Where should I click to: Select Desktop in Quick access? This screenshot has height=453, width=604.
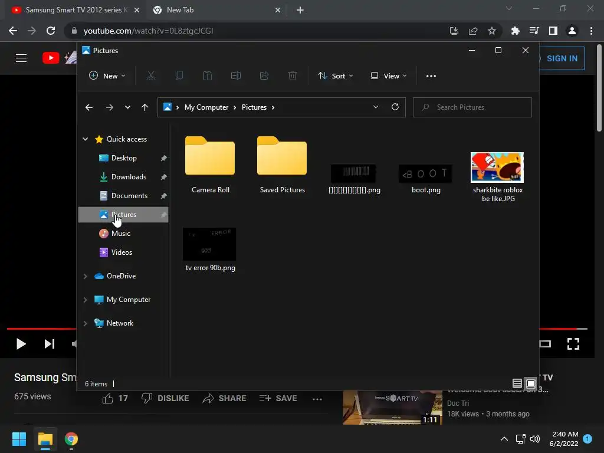click(123, 158)
